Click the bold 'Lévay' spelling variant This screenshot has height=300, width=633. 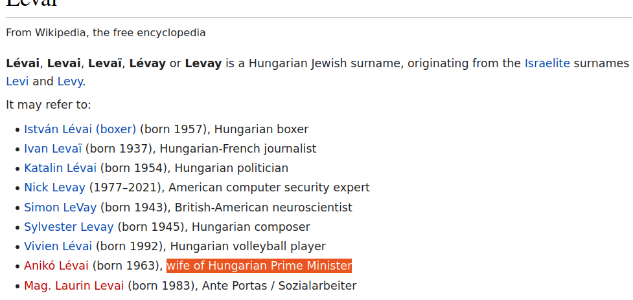(147, 63)
